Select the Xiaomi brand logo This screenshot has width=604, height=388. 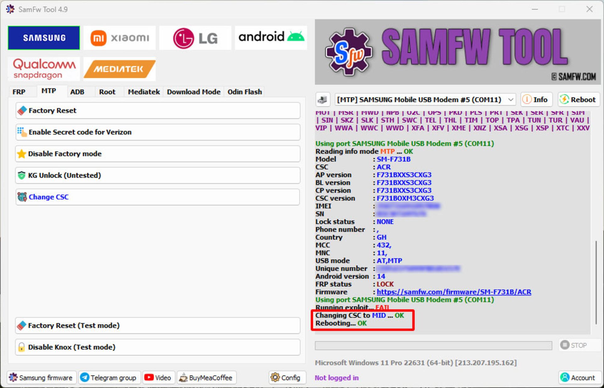tap(120, 38)
